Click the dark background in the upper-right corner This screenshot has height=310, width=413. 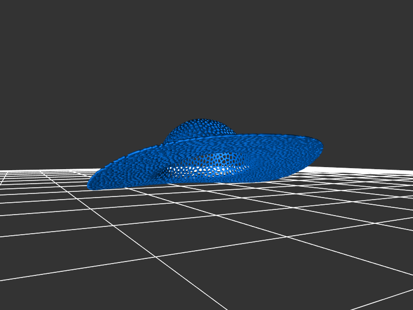coord(392,21)
